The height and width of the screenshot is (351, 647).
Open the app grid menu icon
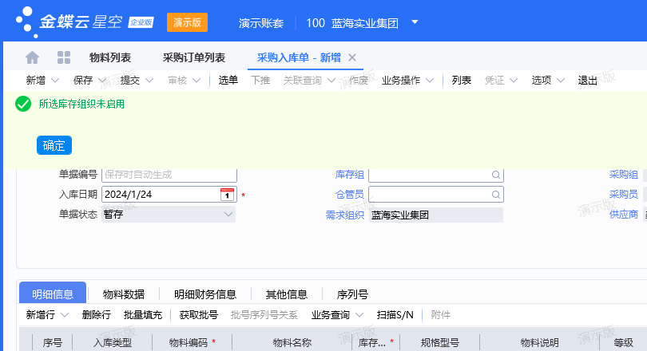click(64, 57)
